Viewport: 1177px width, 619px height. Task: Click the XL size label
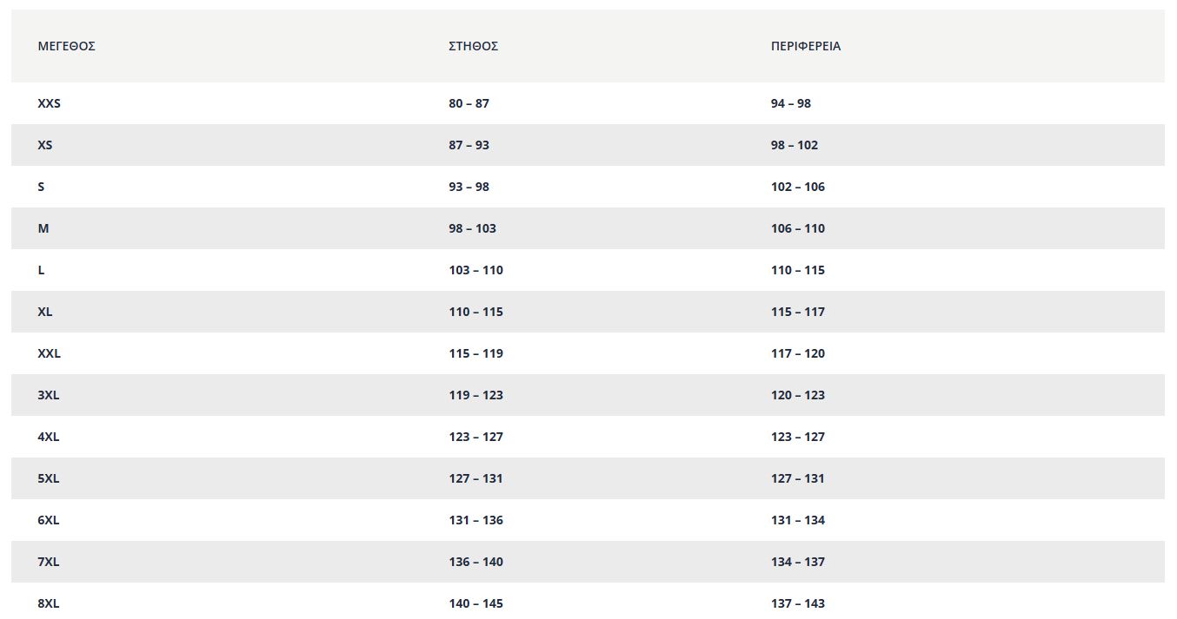(44, 312)
